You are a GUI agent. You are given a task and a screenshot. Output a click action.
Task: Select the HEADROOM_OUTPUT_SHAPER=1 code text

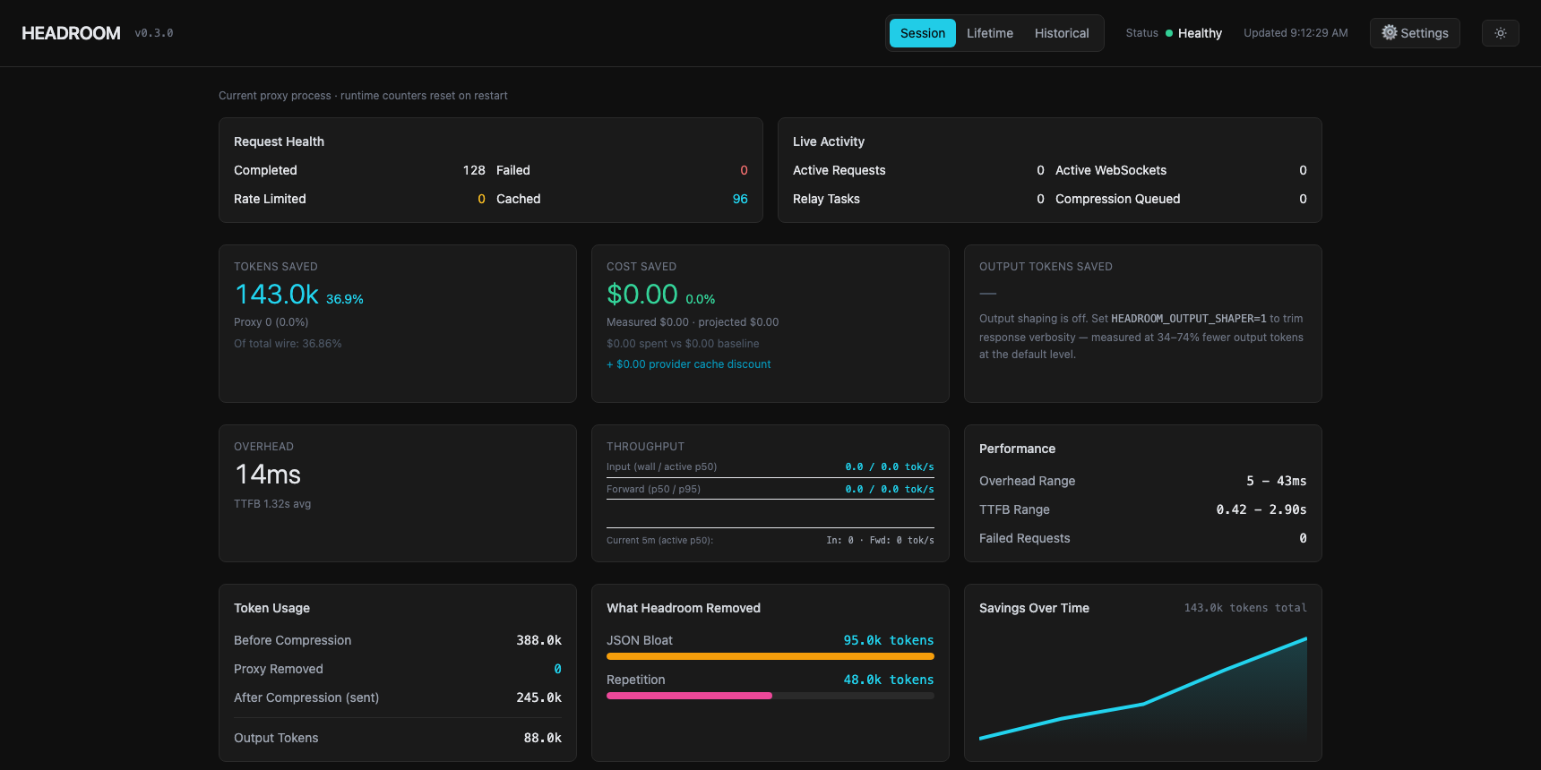1189,319
